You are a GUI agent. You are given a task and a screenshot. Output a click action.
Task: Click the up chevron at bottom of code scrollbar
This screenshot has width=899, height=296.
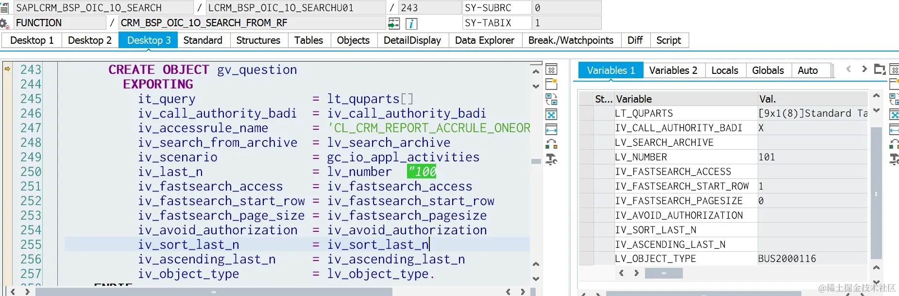[x=536, y=264]
